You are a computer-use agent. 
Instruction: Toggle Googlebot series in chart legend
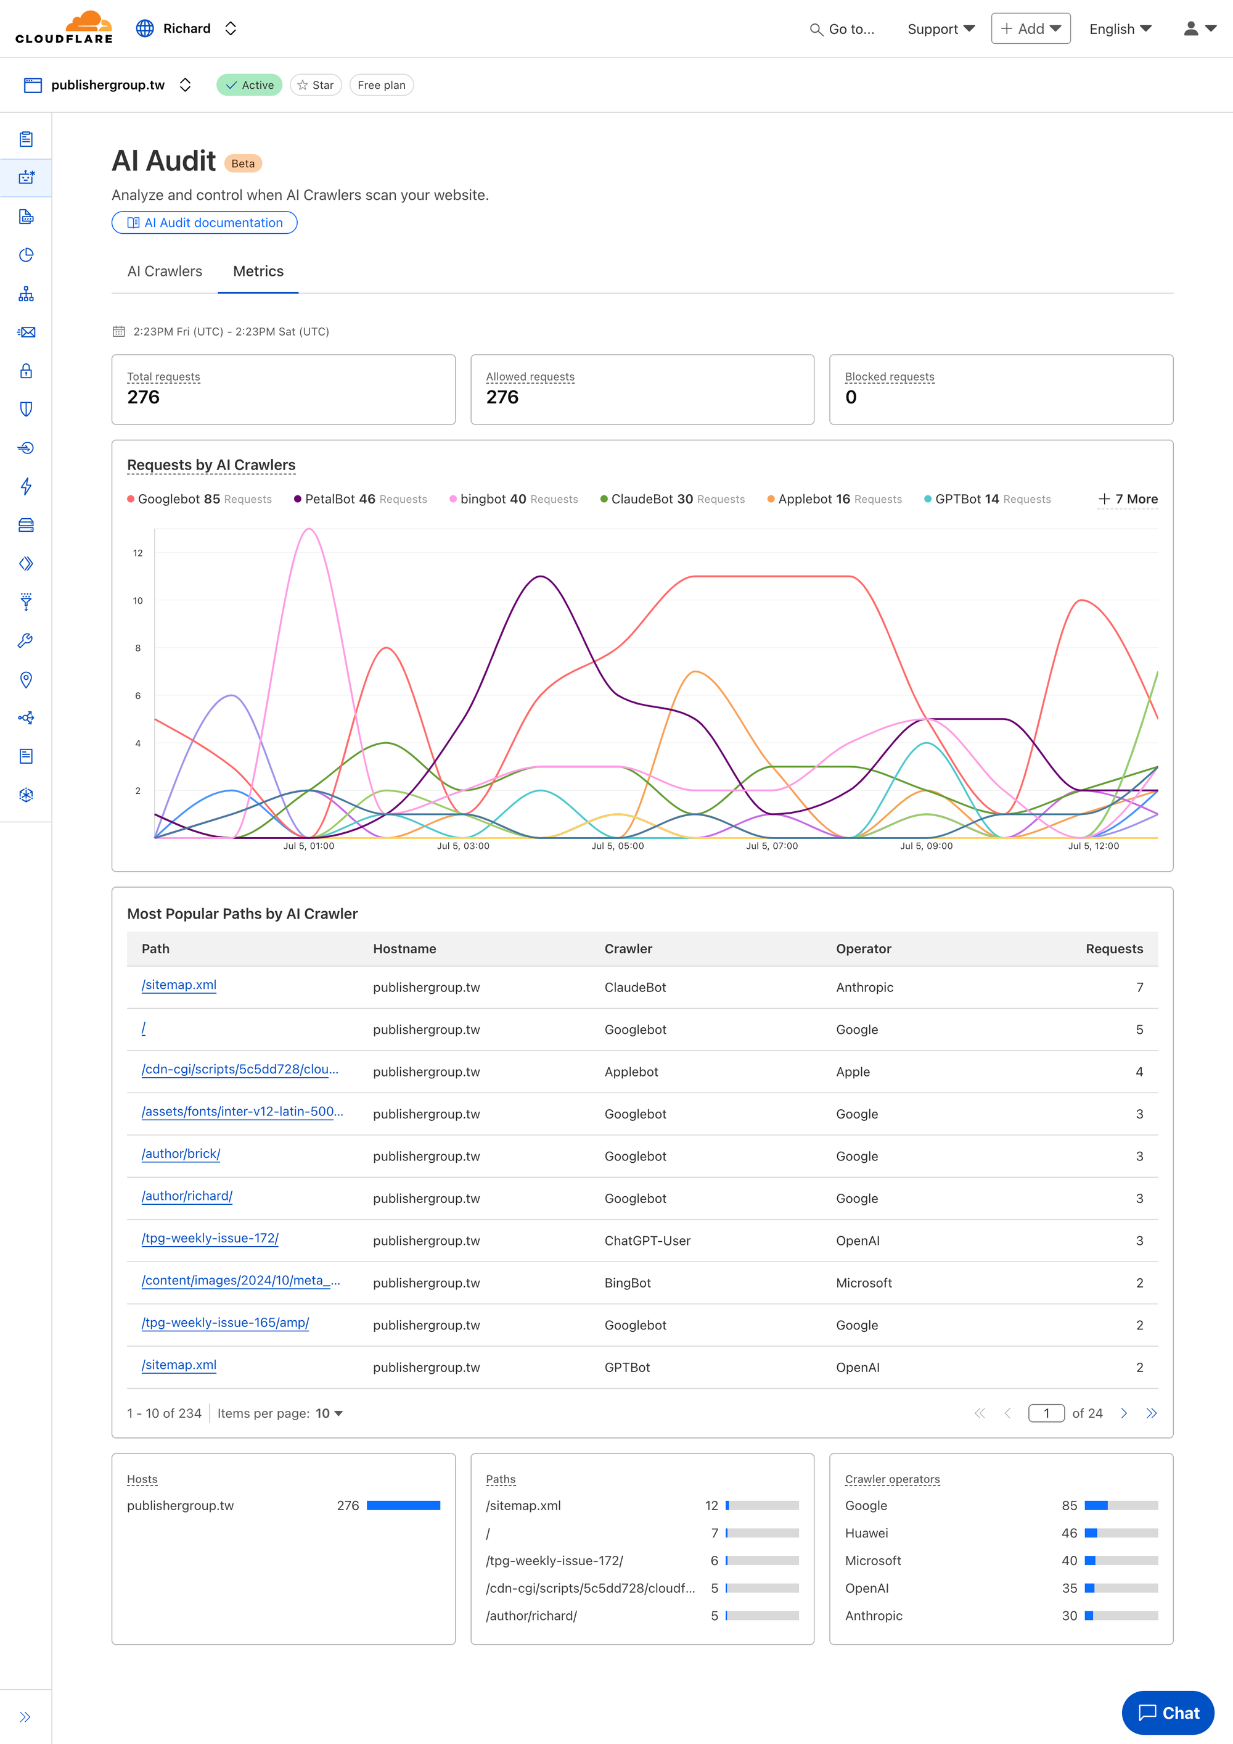pyautogui.click(x=200, y=499)
